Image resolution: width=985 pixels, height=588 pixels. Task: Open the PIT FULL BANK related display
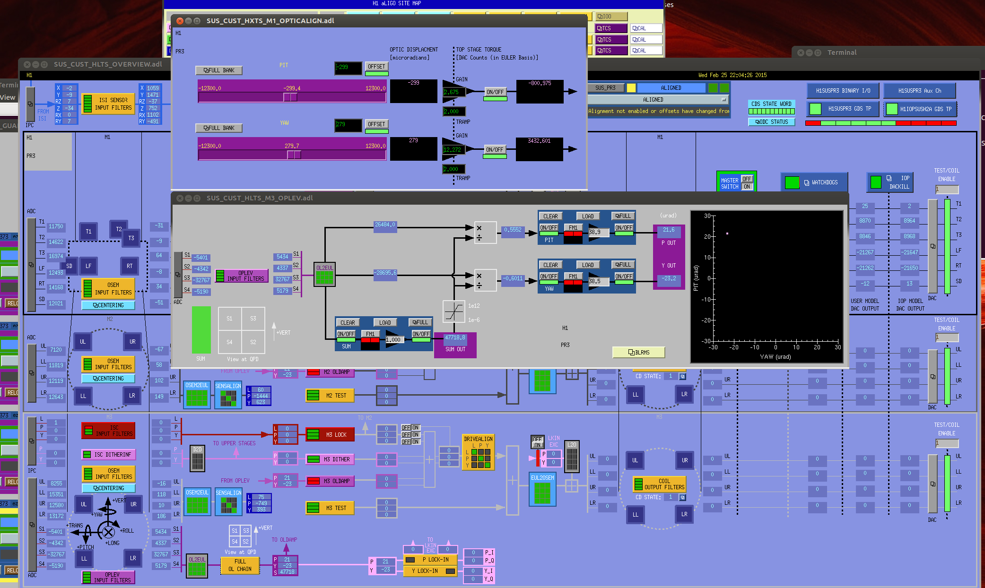(x=219, y=70)
